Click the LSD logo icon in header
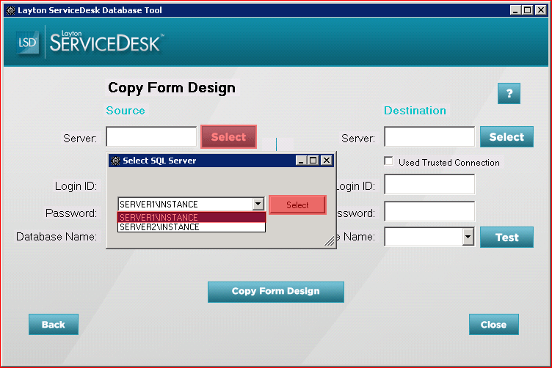This screenshot has height=368, width=552. coord(27,43)
